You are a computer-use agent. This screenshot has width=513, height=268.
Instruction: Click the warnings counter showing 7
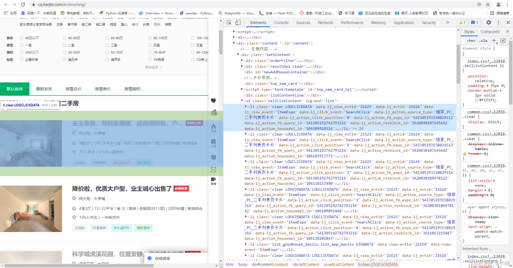pos(462,22)
